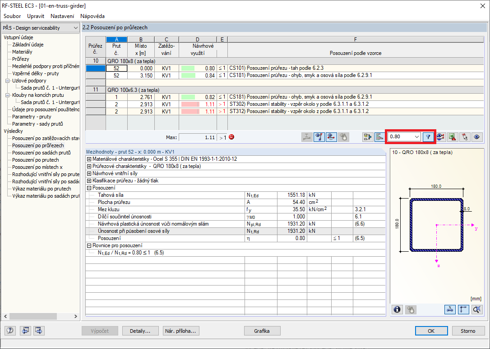The height and width of the screenshot is (349, 490).
Task: Open the Upravit menu
Action: coord(36,16)
